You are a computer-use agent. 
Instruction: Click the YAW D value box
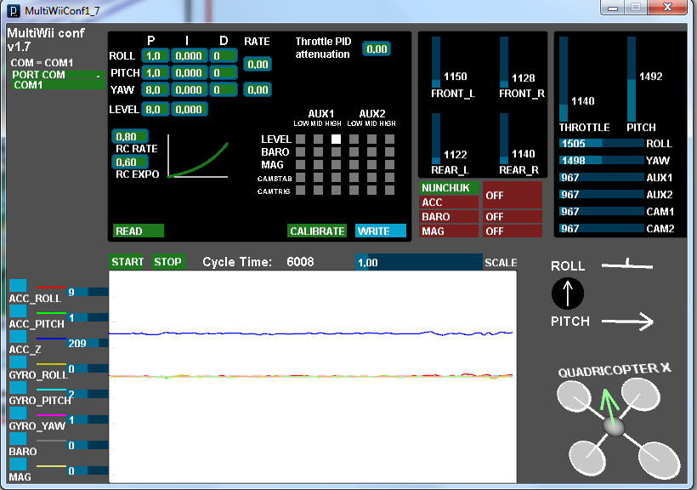click(x=224, y=90)
